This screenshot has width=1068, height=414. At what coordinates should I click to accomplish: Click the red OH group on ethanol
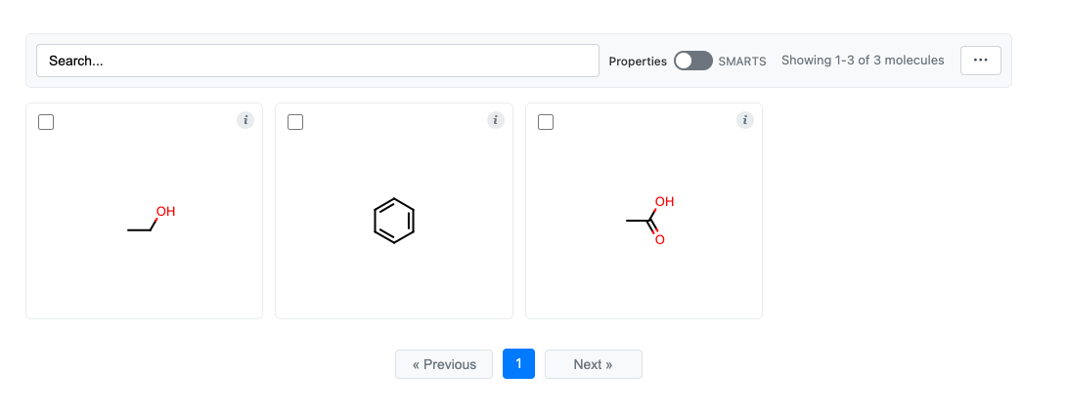165,212
